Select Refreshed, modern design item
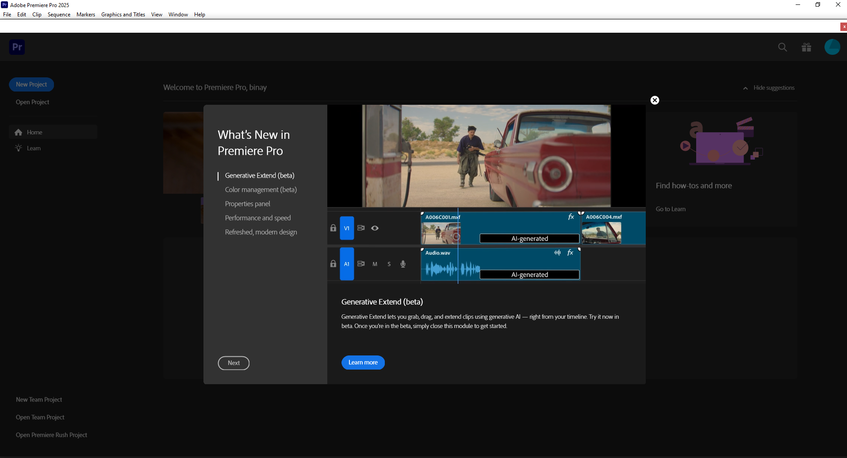The image size is (847, 458). pyautogui.click(x=261, y=232)
